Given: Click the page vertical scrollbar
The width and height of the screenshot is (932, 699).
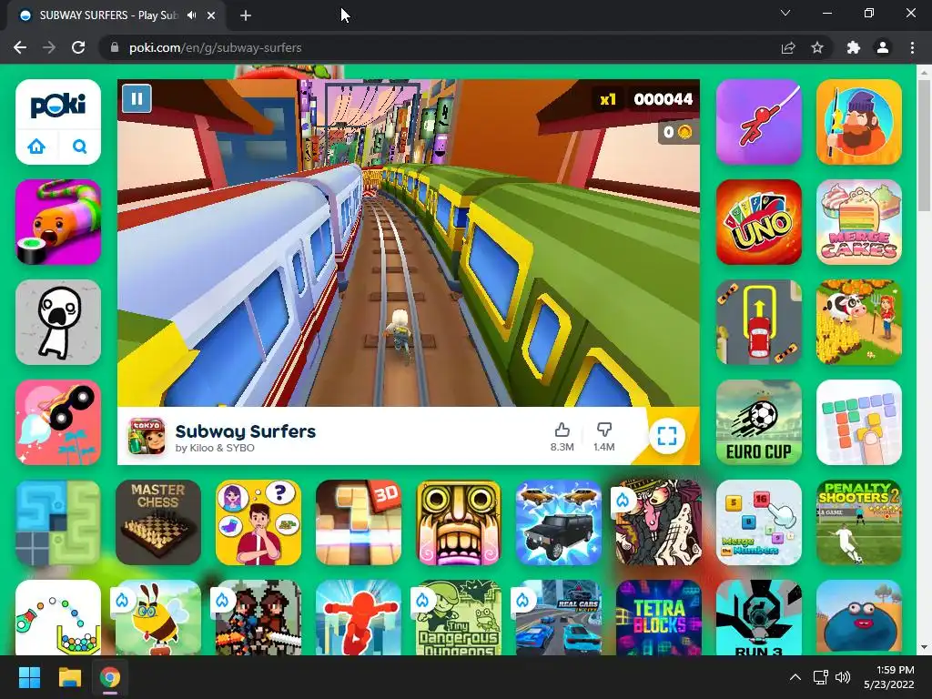Looking at the screenshot, I should (925, 145).
